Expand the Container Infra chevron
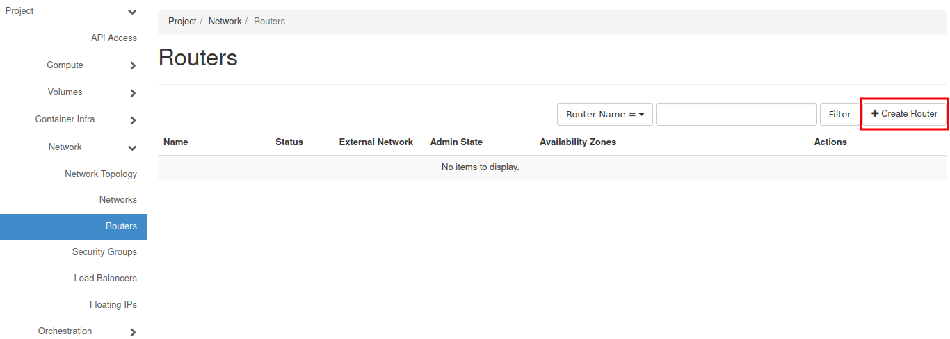 133,120
